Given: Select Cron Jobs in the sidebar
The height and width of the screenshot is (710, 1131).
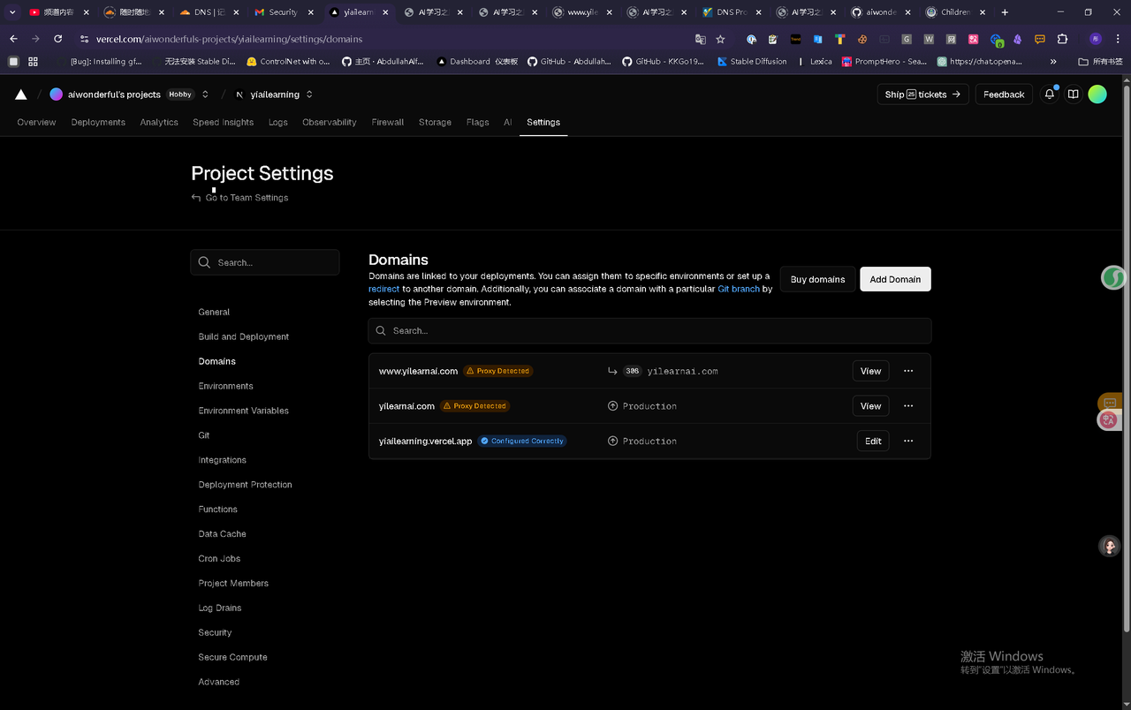Looking at the screenshot, I should point(219,559).
